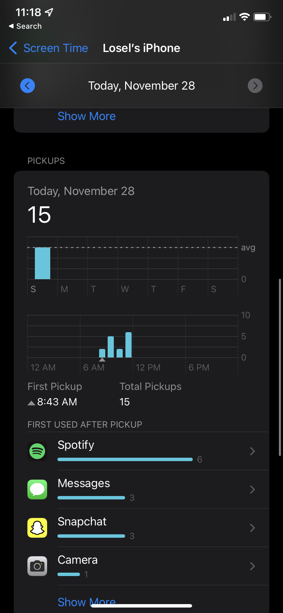Open Camera pickup details chevron
Image resolution: width=283 pixels, height=613 pixels.
point(252,566)
